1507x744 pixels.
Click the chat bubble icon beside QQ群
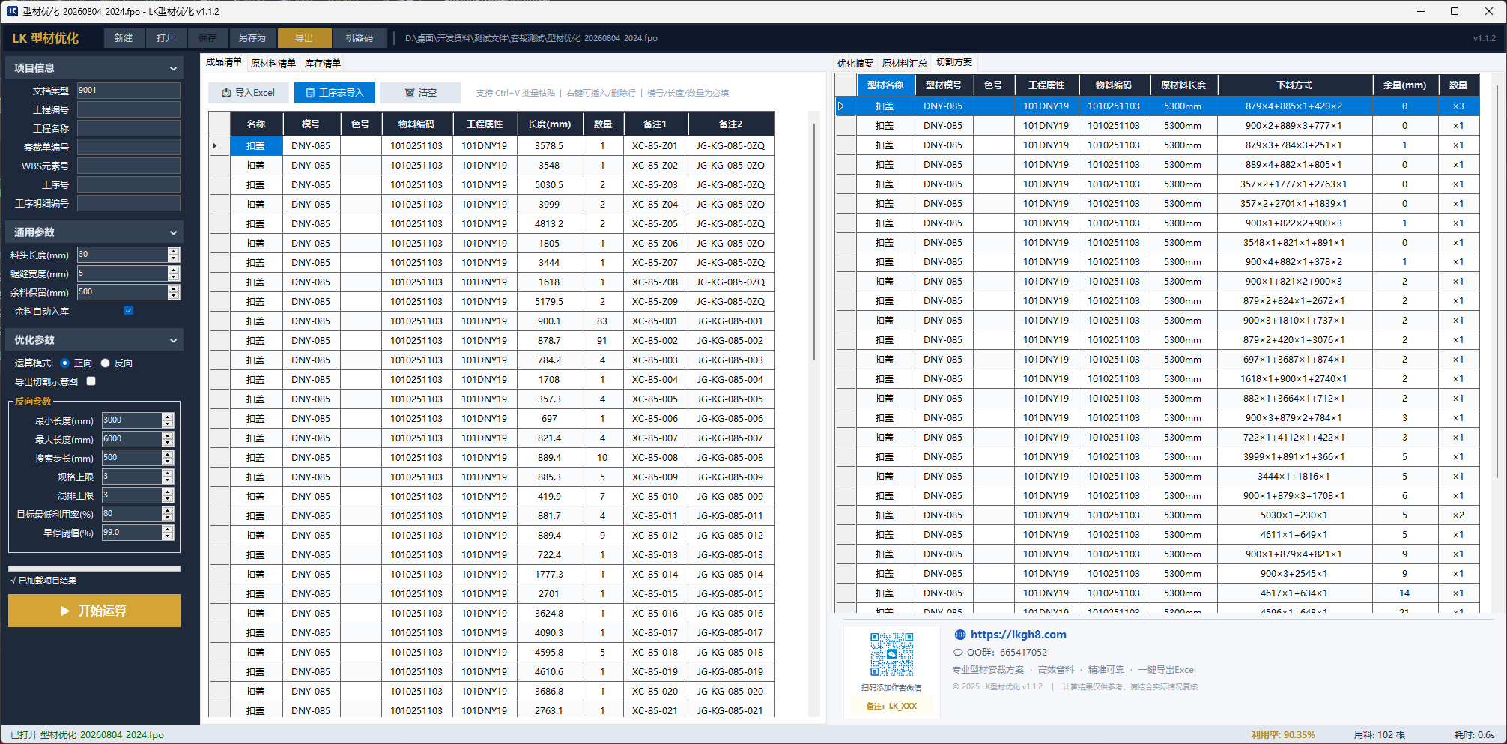coord(958,653)
